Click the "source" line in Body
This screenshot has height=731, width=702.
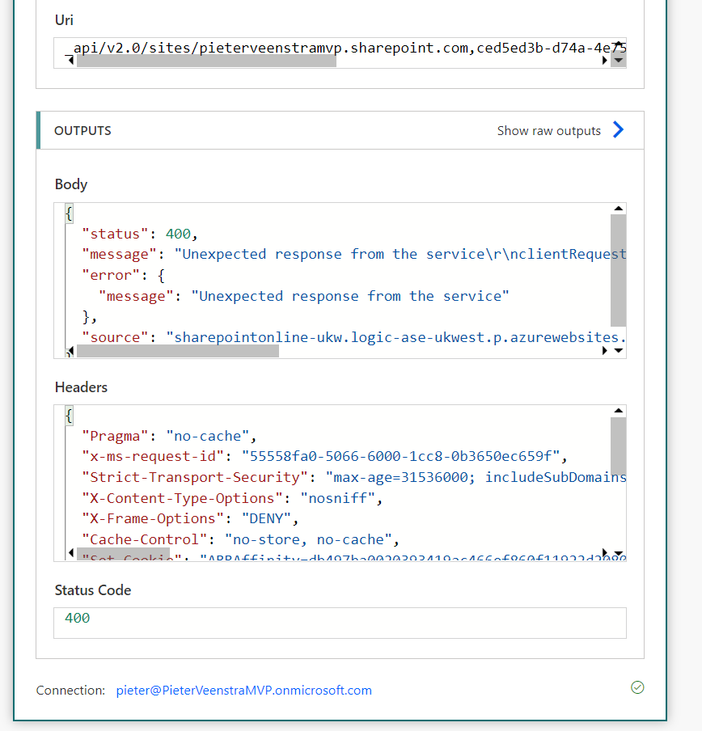[353, 337]
